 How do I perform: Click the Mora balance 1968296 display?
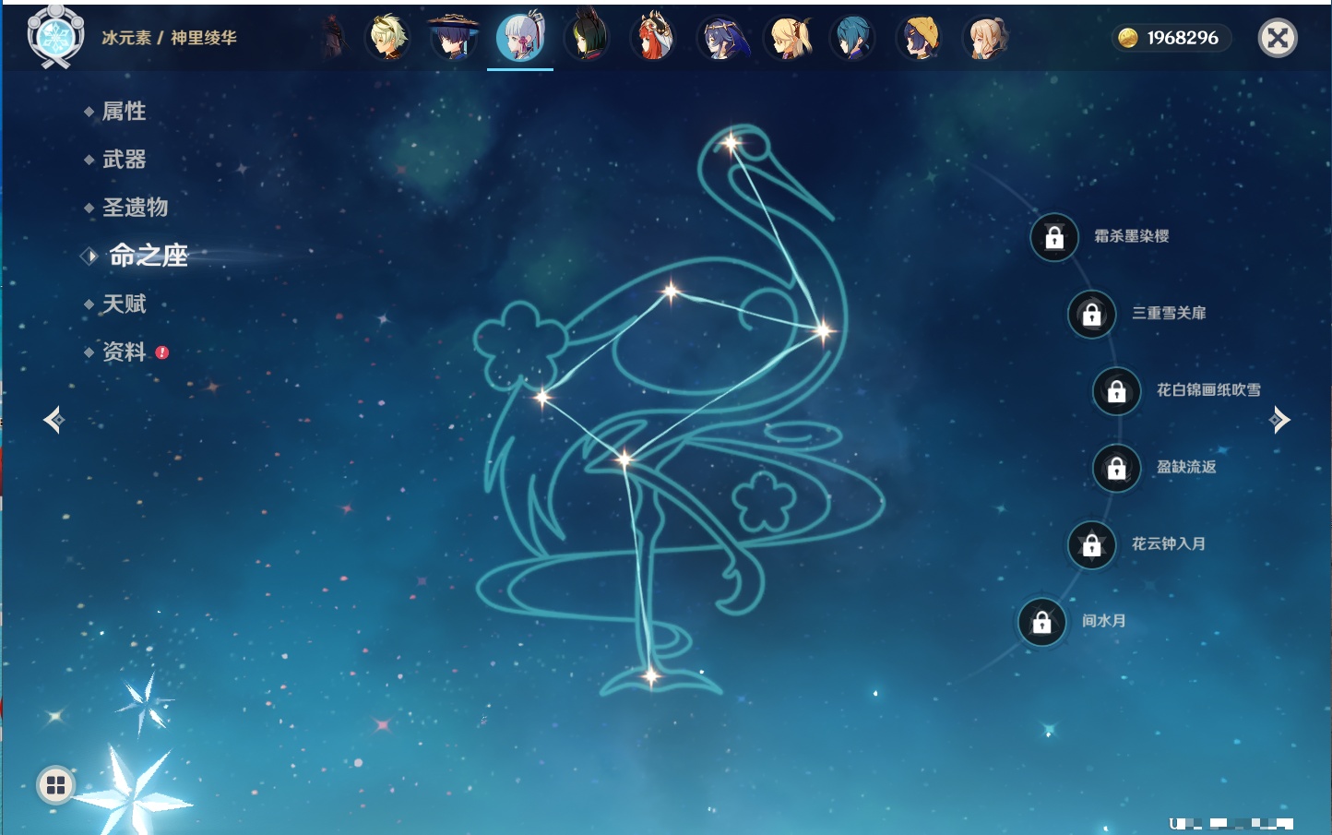[x=1170, y=38]
